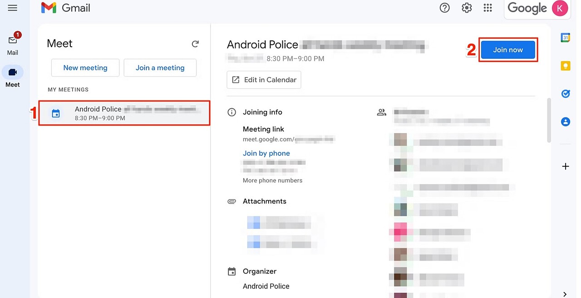Open the Settings gear
This screenshot has height=298, width=581.
467,8
